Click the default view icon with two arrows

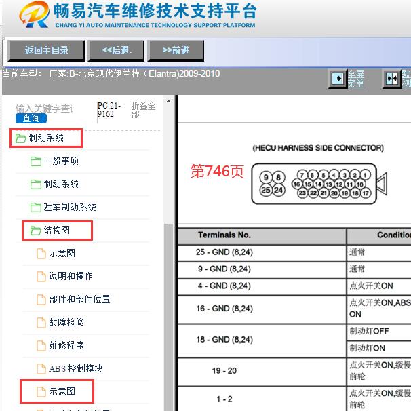[392, 79]
